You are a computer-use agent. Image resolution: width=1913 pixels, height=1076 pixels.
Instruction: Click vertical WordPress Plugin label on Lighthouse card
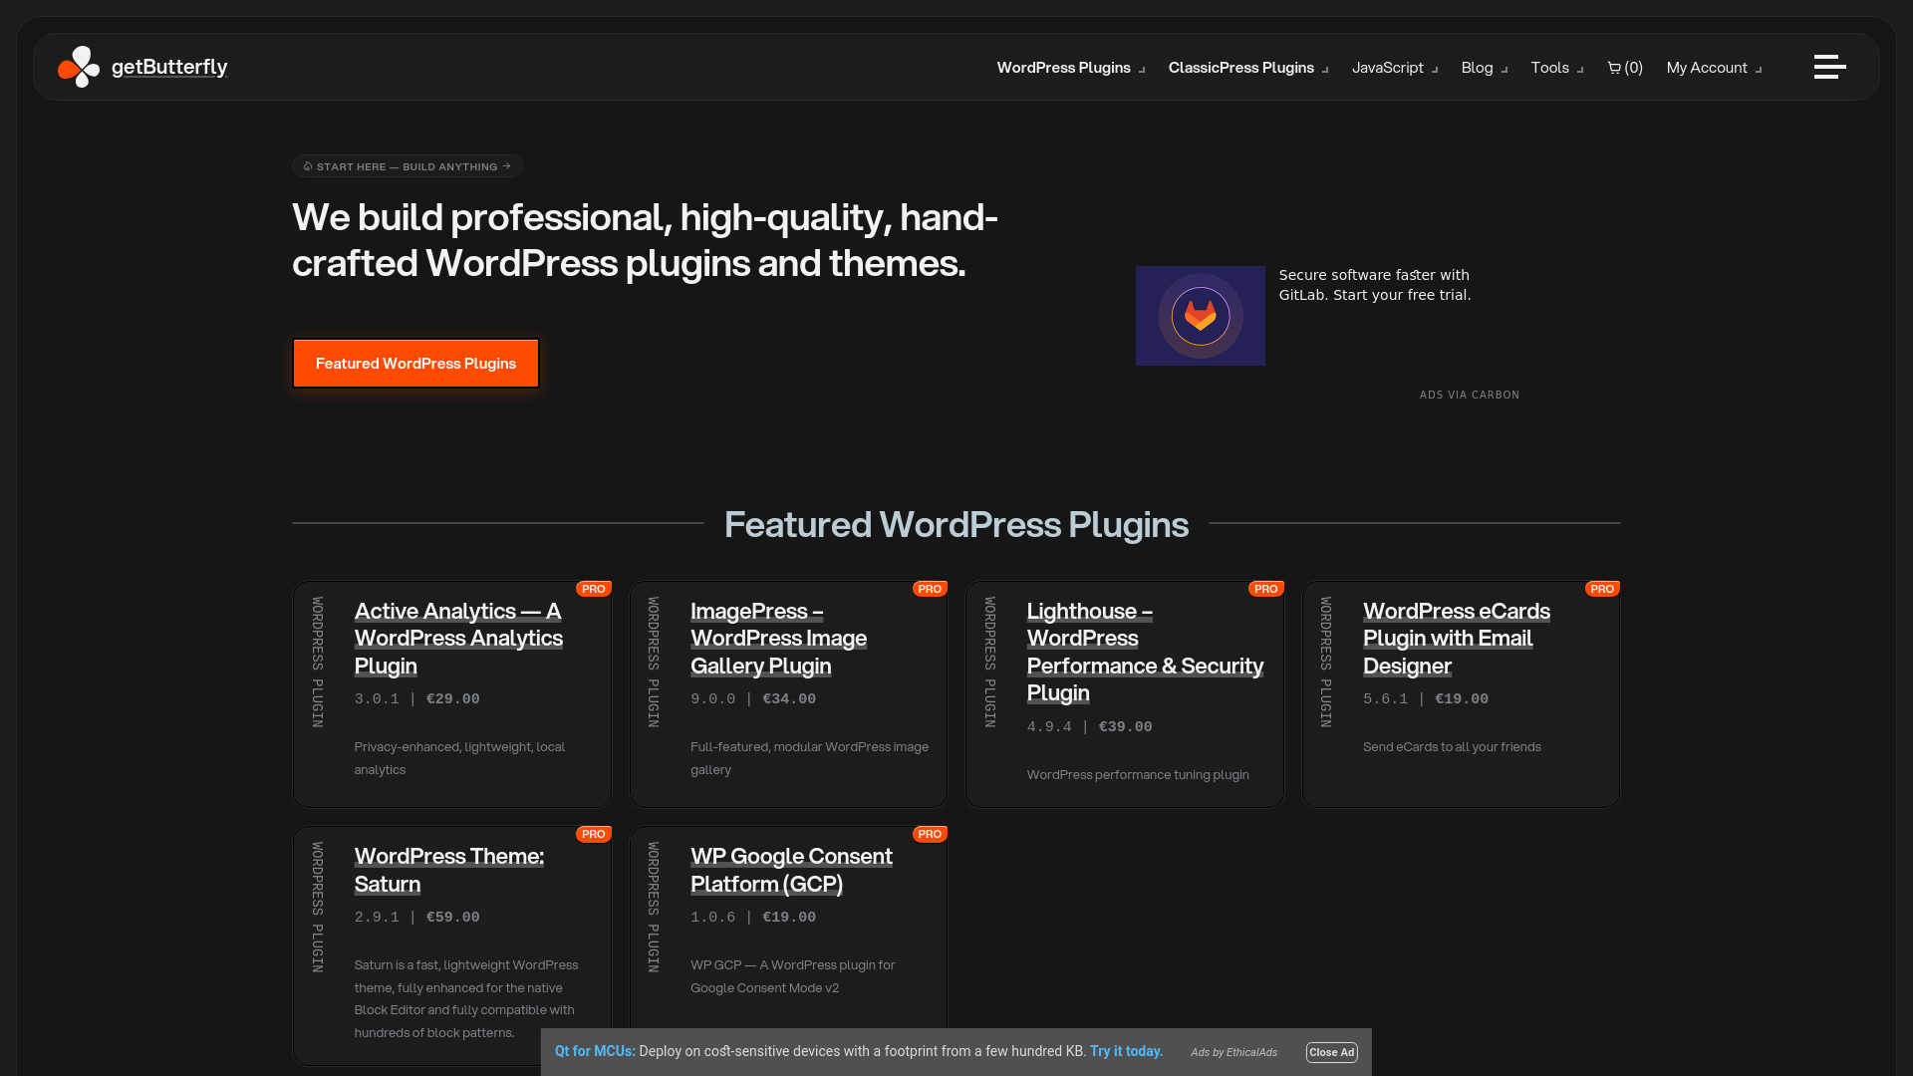pos(990,662)
